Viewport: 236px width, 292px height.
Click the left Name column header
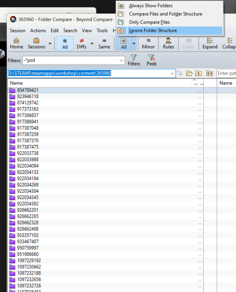click(x=100, y=83)
